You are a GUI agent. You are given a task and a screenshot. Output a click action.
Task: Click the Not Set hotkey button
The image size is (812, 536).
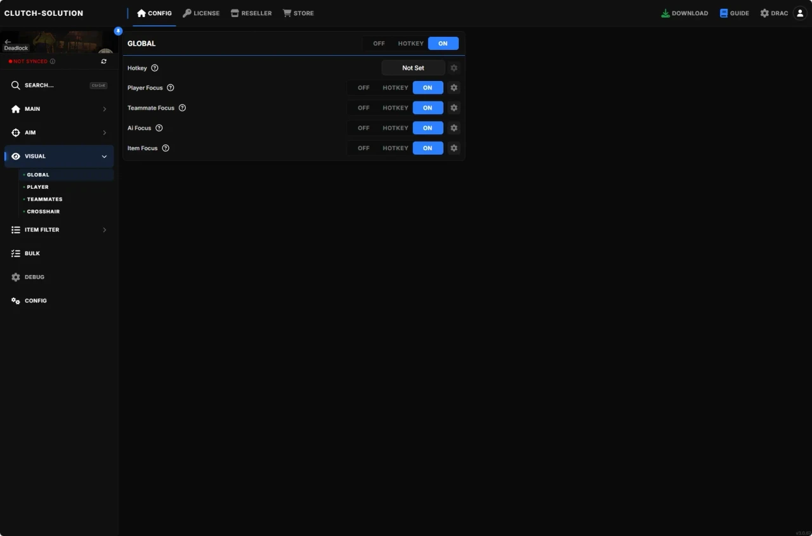point(413,68)
